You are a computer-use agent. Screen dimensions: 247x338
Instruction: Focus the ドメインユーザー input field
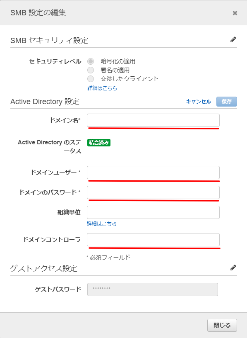coord(153,173)
